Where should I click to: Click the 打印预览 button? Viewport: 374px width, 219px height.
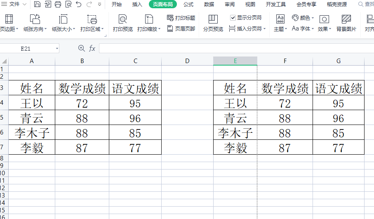point(123,23)
